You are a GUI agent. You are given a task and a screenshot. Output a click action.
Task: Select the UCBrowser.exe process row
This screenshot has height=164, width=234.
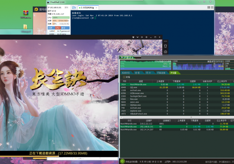pos(177,93)
